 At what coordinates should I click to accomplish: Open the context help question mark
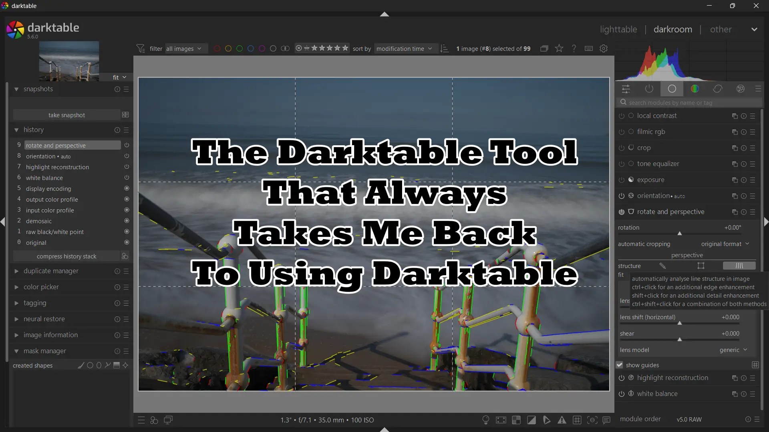coord(574,49)
